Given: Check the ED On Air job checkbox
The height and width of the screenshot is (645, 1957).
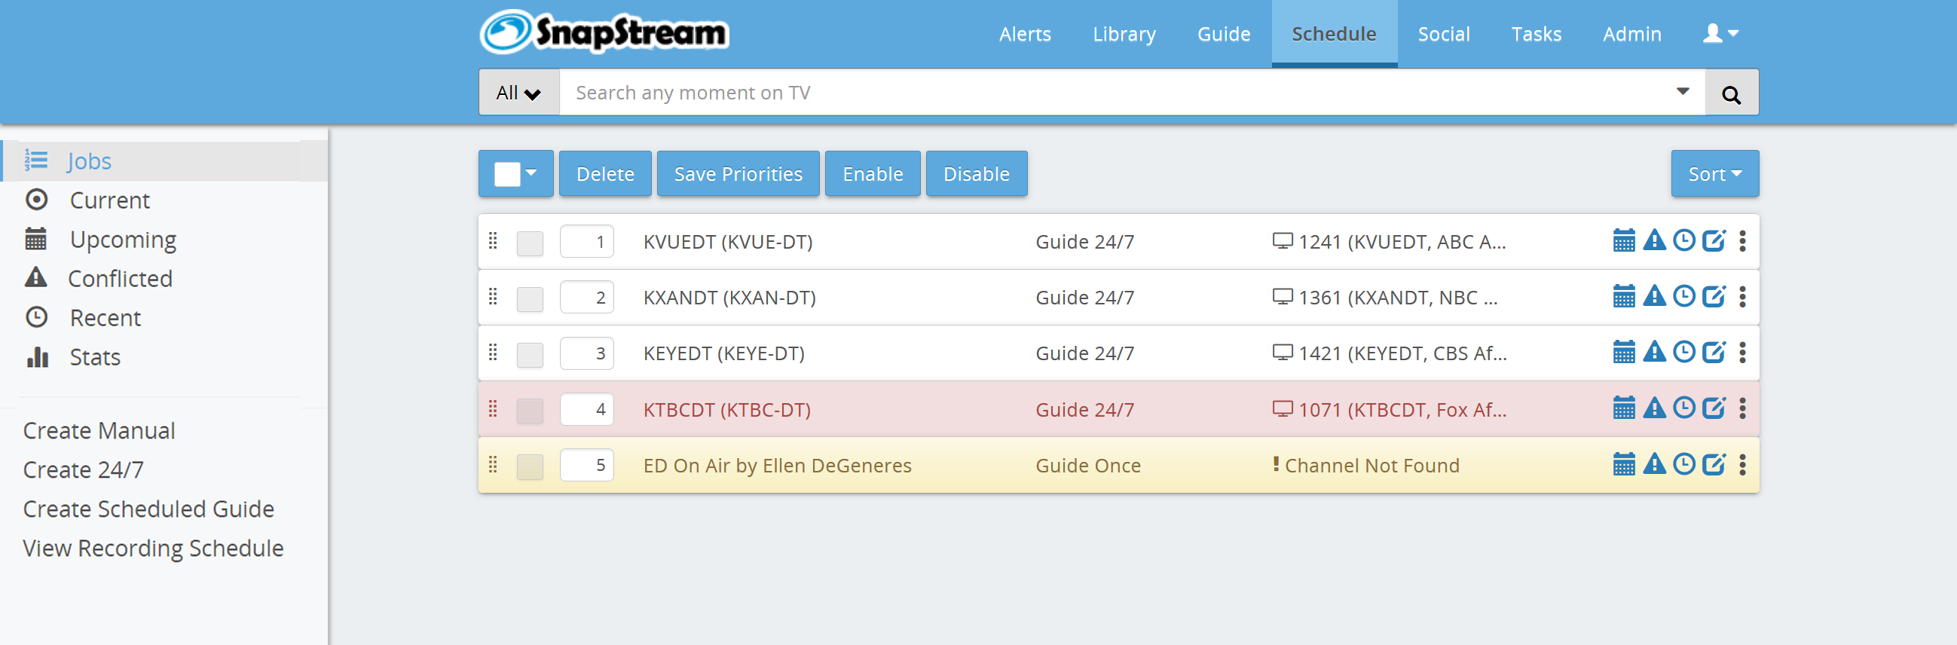Looking at the screenshot, I should point(530,466).
